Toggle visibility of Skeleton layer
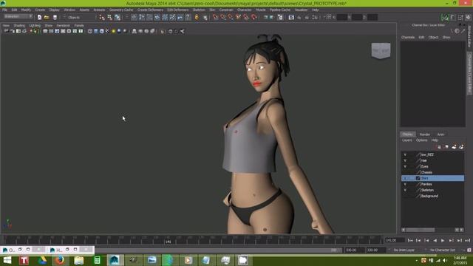 click(405, 191)
